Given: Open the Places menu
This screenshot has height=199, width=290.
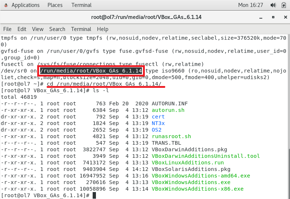Looking at the screenshot, I should pyautogui.click(x=55, y=5).
